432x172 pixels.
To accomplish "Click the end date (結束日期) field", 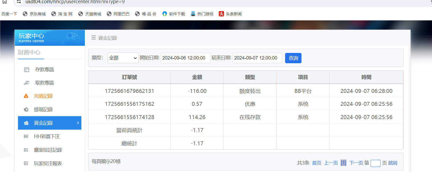I will (x=257, y=58).
